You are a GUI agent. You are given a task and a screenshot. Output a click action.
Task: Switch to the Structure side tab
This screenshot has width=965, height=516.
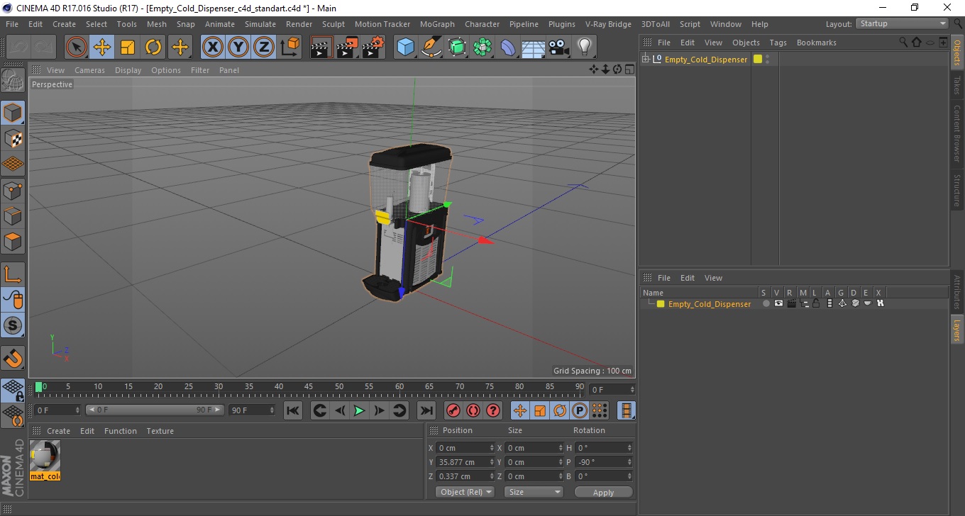click(x=957, y=190)
